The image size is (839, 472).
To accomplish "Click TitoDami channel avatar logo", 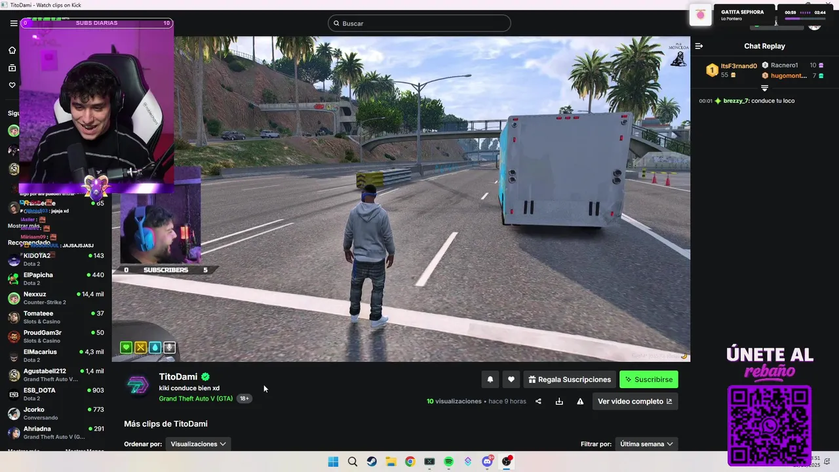I will 138,385.
